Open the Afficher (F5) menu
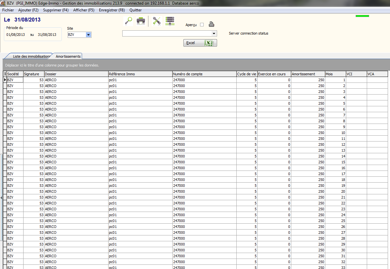The width and height of the screenshot is (390, 269). (x=84, y=10)
